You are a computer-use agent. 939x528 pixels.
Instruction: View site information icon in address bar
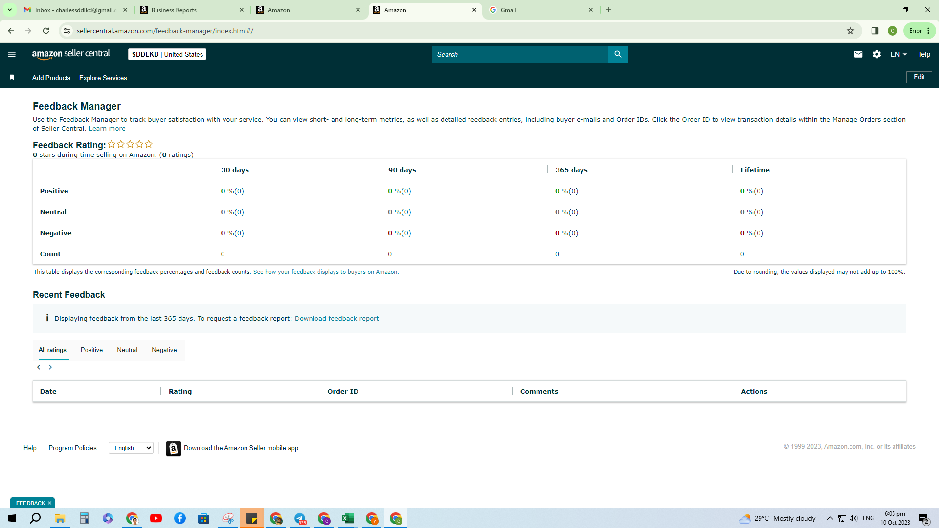(x=67, y=31)
